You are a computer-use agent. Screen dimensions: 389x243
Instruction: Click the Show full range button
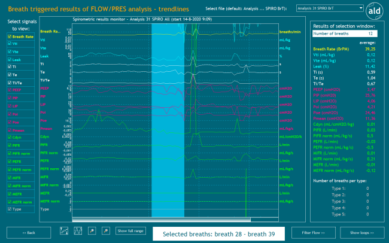point(130,230)
